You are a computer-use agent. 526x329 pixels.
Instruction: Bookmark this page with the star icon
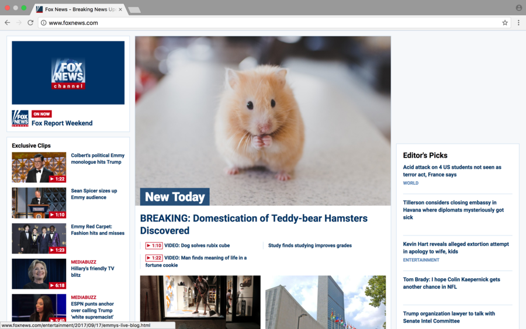coord(505,23)
